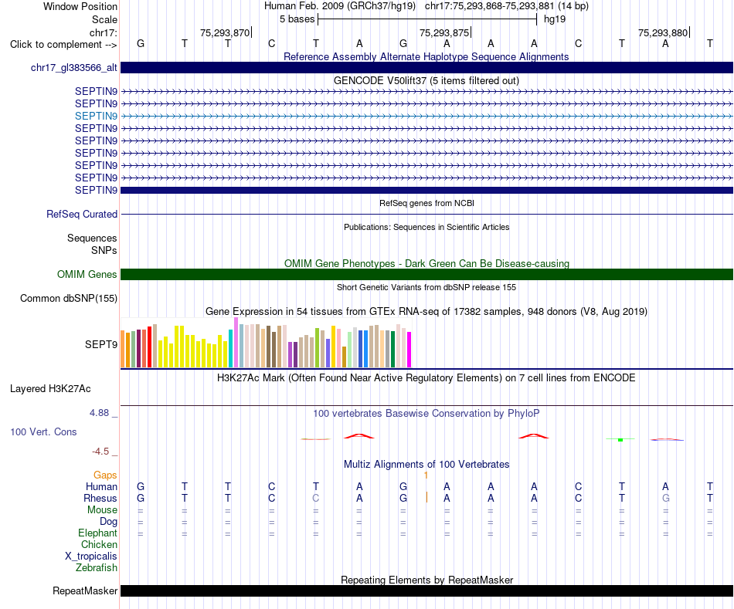Click the 'Click to complement -->' label
734x609 pixels.
[63, 45]
